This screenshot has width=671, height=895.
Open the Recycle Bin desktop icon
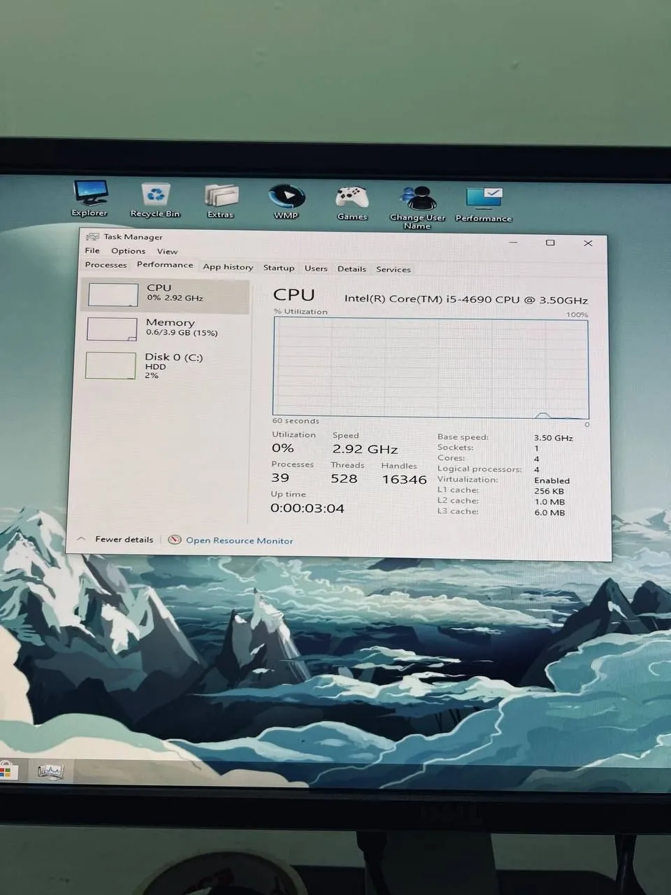pyautogui.click(x=155, y=200)
